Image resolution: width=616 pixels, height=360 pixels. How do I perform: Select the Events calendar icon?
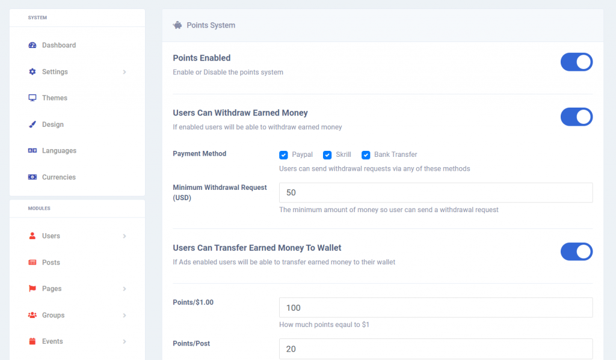click(32, 341)
